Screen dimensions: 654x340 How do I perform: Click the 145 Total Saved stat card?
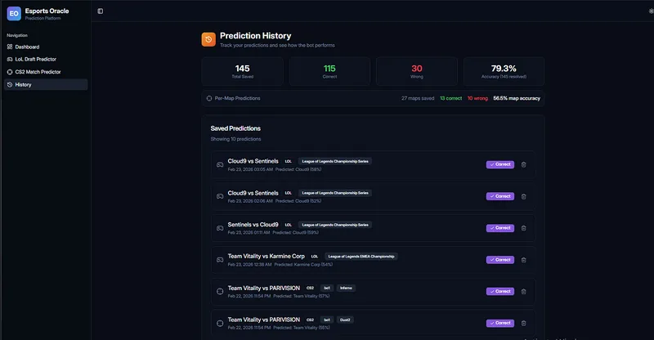[242, 71]
